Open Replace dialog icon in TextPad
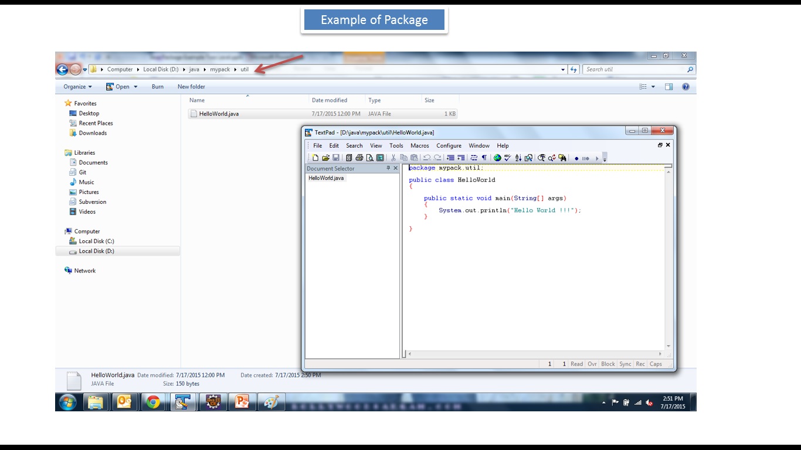Image resolution: width=801 pixels, height=450 pixels. point(552,158)
